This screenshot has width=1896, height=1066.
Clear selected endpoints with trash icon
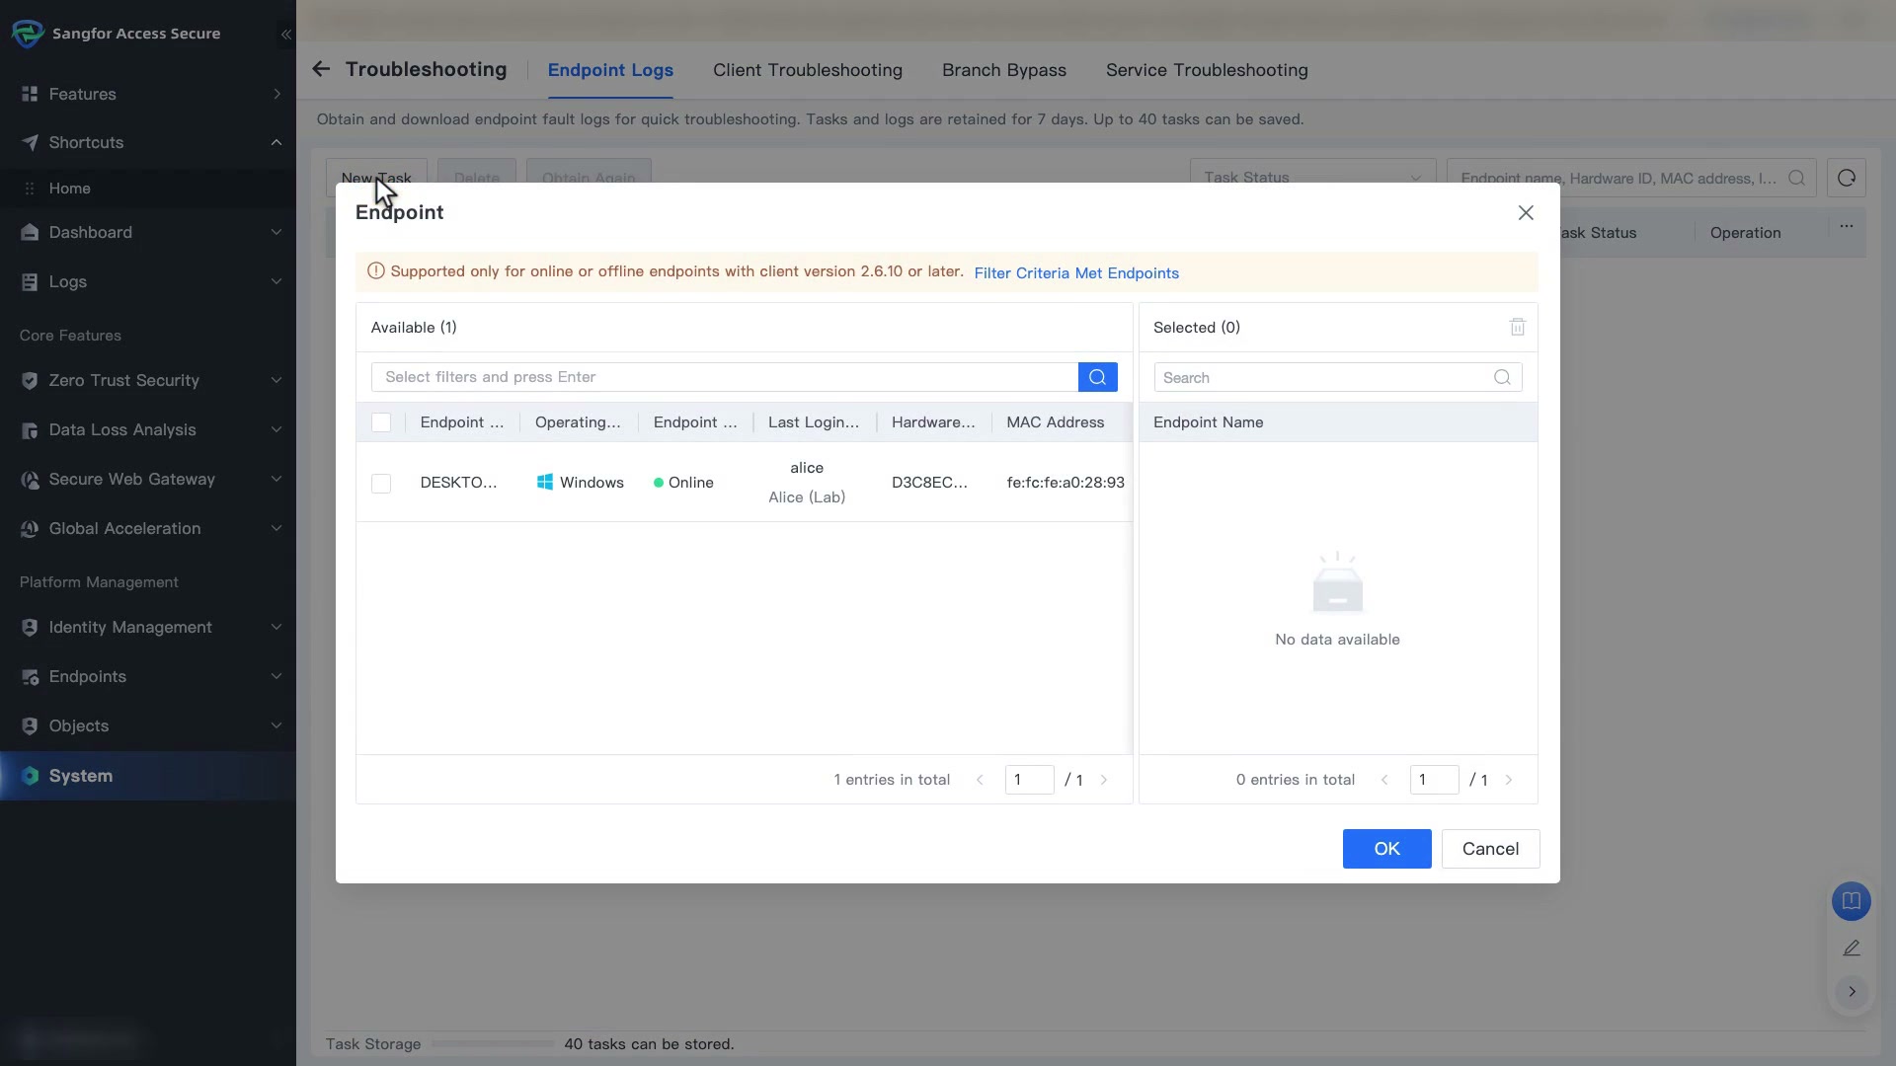[x=1517, y=327]
